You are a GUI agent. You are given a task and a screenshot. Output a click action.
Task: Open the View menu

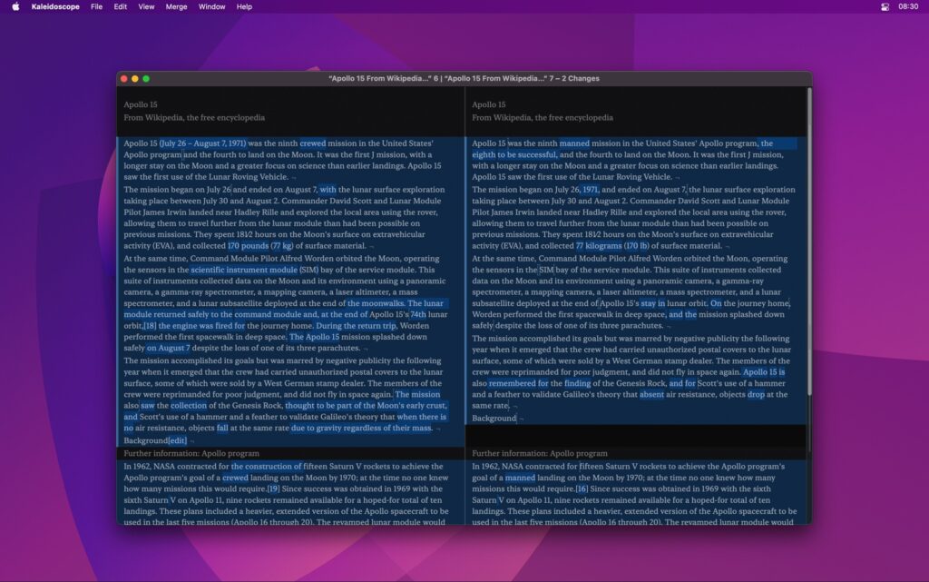pyautogui.click(x=146, y=6)
